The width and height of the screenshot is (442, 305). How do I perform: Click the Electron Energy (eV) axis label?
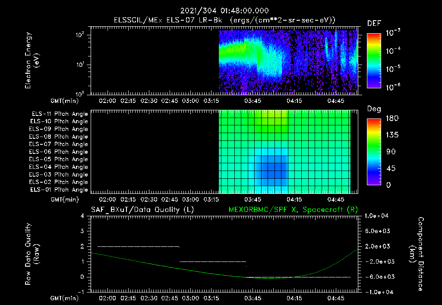coord(32,60)
